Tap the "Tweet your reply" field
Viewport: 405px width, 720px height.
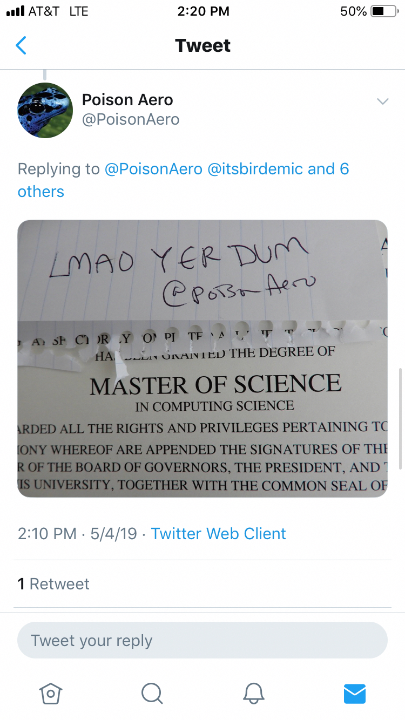[202, 641]
